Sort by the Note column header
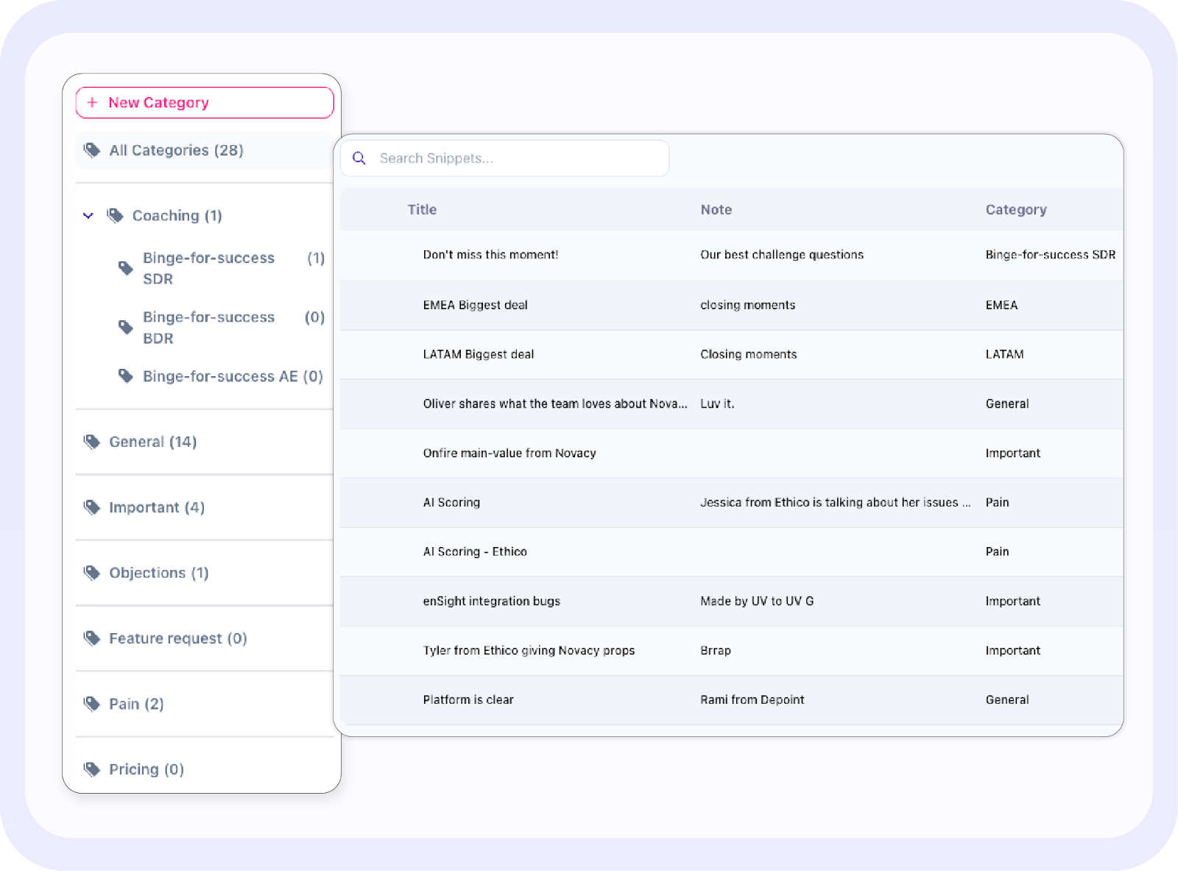Screen dimensions: 1178x871 pyautogui.click(x=716, y=210)
